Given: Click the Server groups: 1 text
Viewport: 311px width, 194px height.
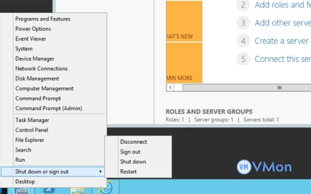Looking at the screenshot, I should pos(213,120).
